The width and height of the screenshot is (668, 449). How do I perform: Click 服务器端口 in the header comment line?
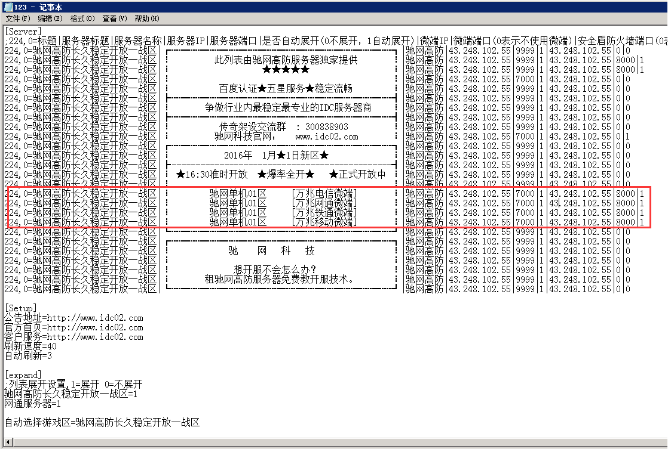(233, 41)
